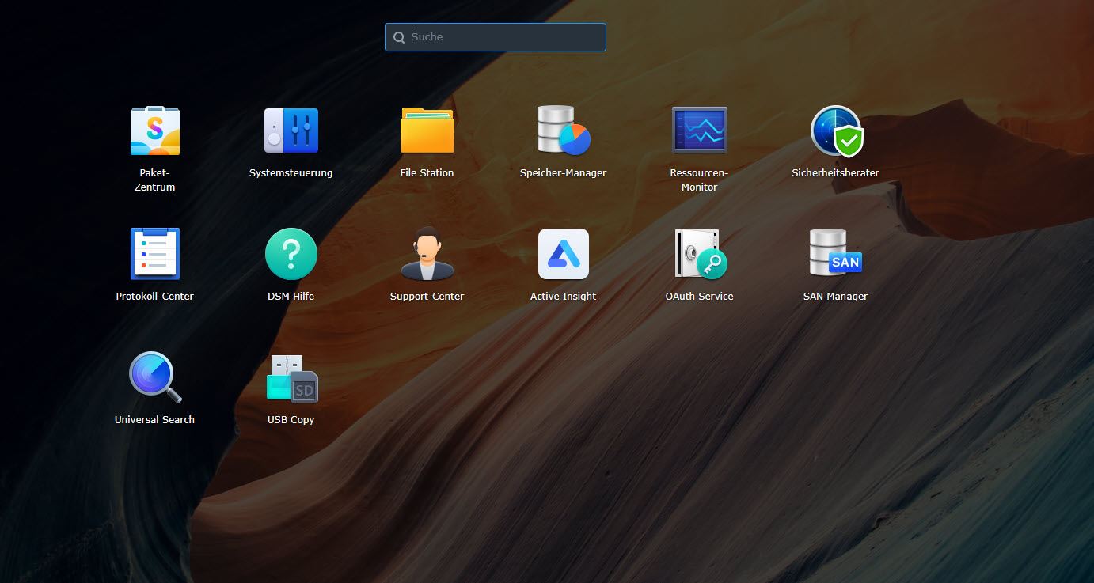Open the Speicher-Manager app icon
Image resolution: width=1094 pixels, height=583 pixels.
pyautogui.click(x=563, y=131)
